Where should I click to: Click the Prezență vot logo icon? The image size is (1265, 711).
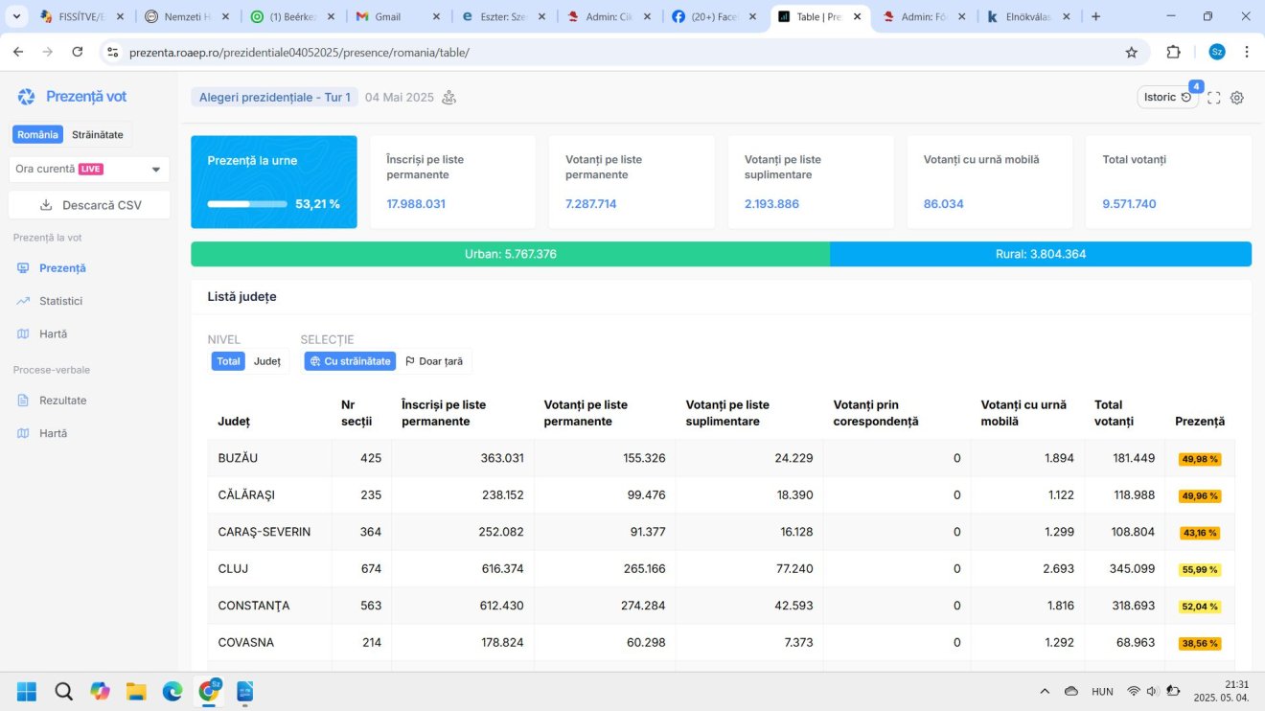[26, 97]
